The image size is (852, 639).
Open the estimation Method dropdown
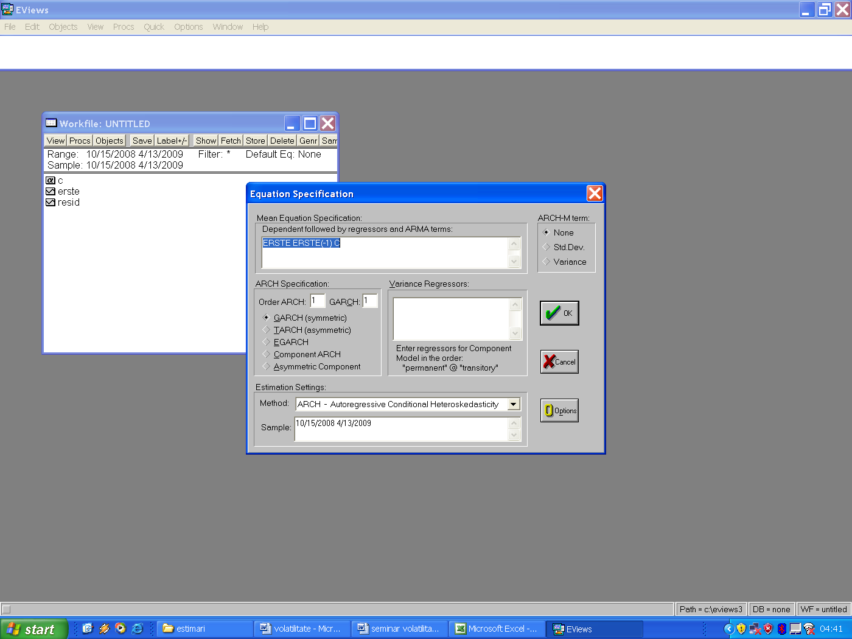click(x=514, y=404)
